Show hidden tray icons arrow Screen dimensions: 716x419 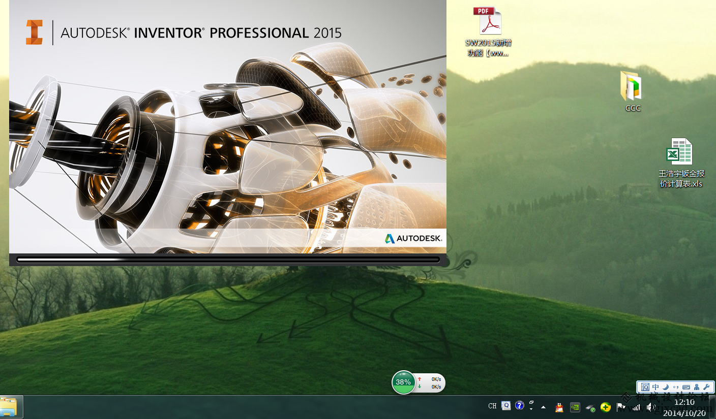[x=544, y=407]
